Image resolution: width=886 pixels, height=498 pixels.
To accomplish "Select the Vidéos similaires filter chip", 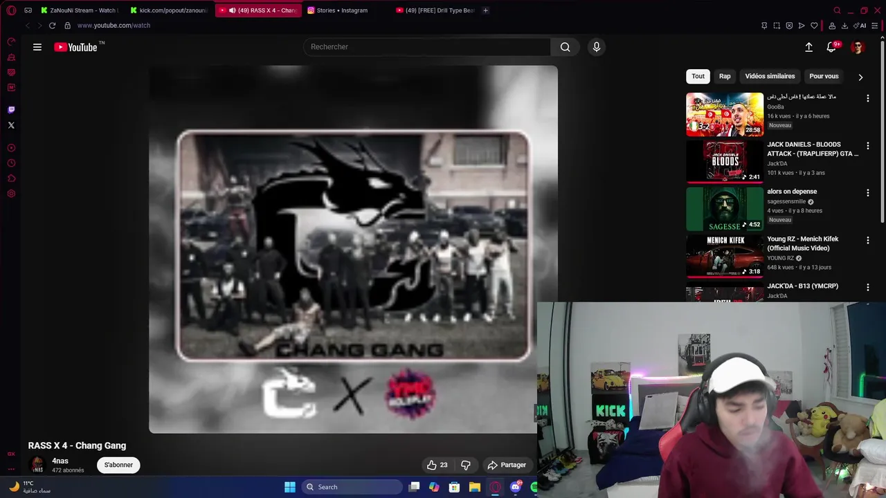I will point(770,76).
